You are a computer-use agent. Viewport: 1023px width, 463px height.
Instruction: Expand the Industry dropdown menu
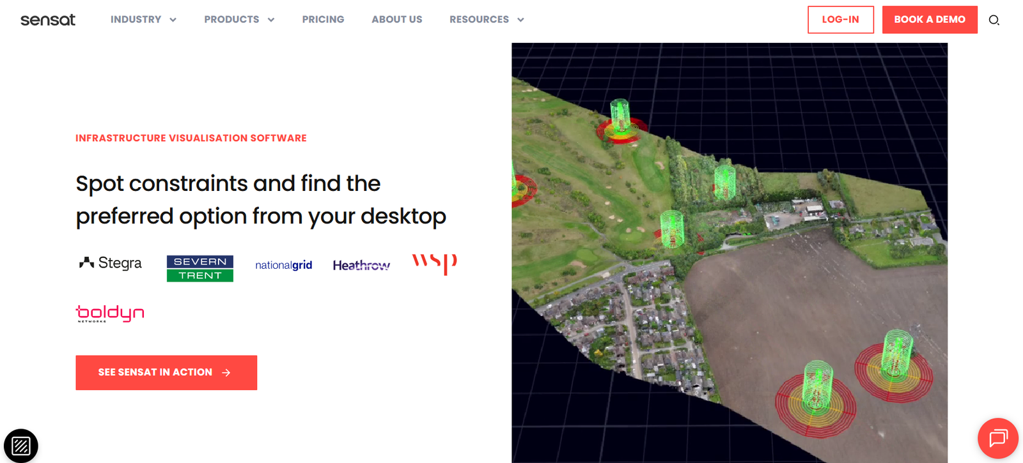pos(143,20)
